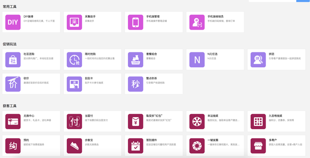The image size is (310, 158).
Task: Click the 促销玩法 section heading
Action: click(x=9, y=44)
